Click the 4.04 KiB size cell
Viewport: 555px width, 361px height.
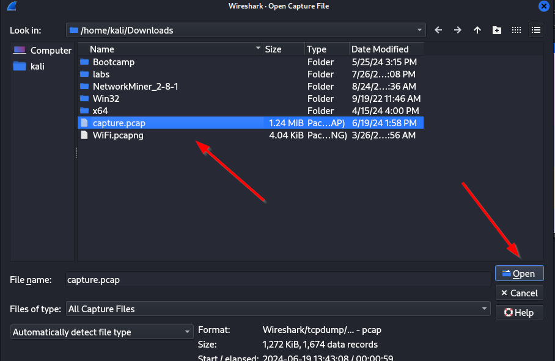click(x=286, y=135)
